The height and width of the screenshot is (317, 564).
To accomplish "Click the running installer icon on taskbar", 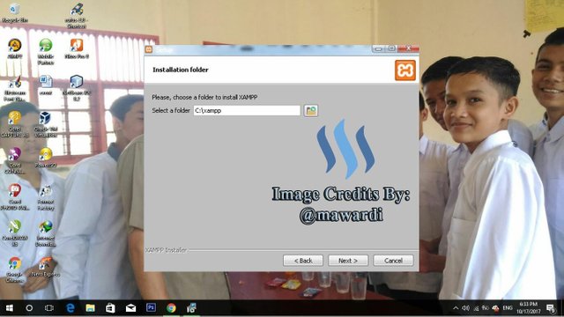I will 191,308.
